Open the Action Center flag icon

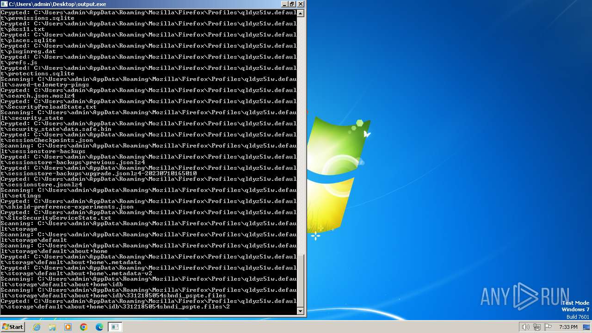point(548,327)
